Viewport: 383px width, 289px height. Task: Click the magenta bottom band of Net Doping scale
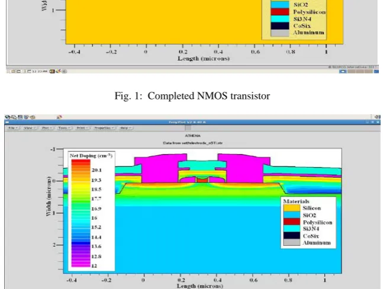pyautogui.click(x=81, y=265)
